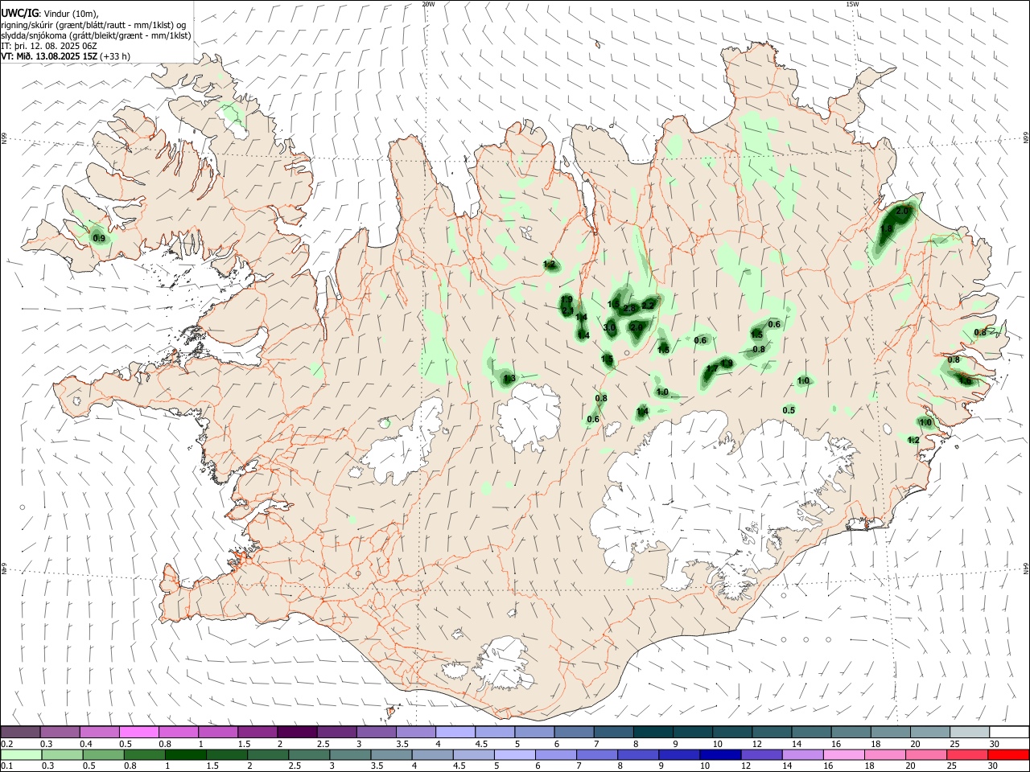Screen dimensions: 1030x772
Task: Click the '25' label in the lower legend row
Action: 954,766
